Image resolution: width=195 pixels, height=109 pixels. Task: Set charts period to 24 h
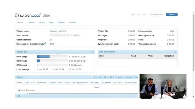[112, 77]
